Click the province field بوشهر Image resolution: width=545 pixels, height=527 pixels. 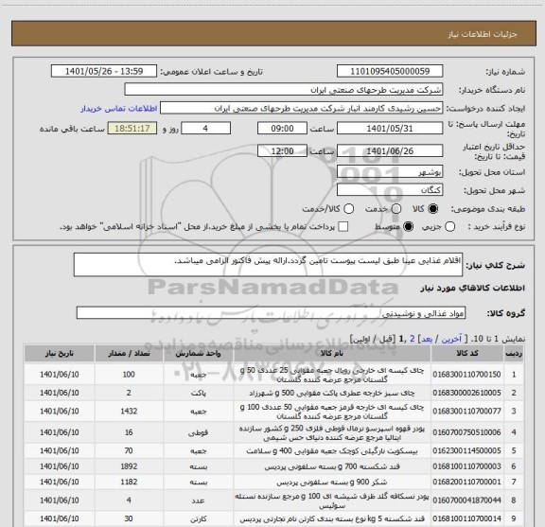[x=390, y=171]
